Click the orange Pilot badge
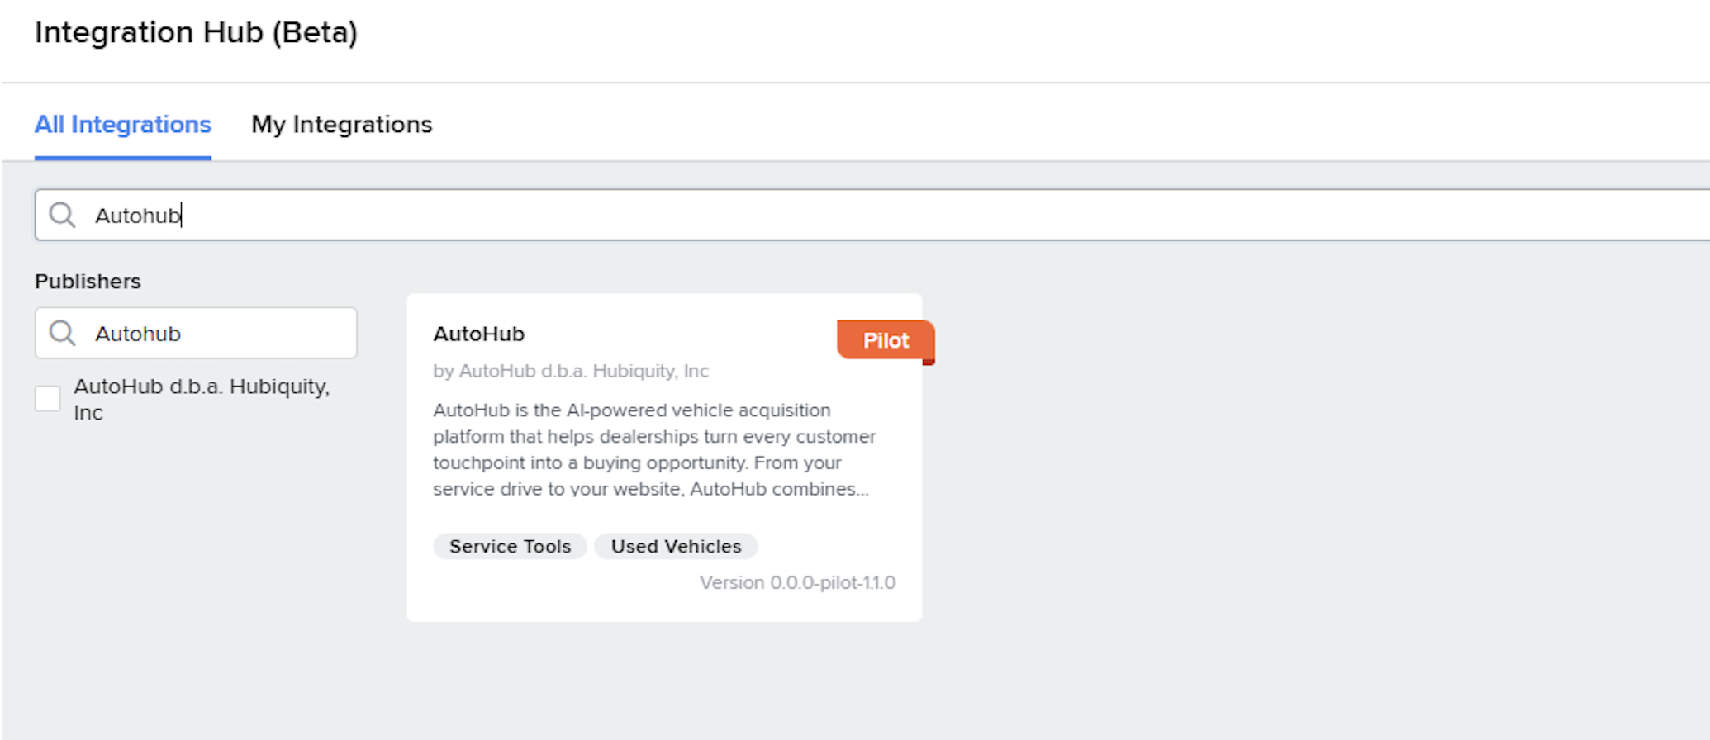Image resolution: width=1710 pixels, height=740 pixels. click(886, 340)
